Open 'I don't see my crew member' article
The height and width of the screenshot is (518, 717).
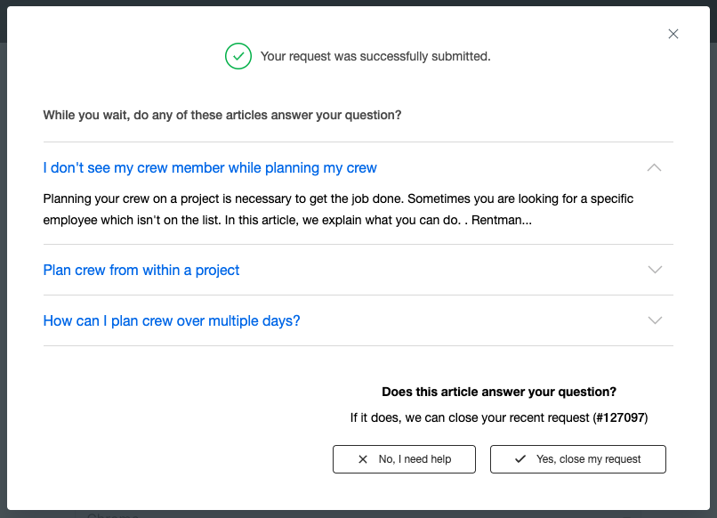coord(210,168)
